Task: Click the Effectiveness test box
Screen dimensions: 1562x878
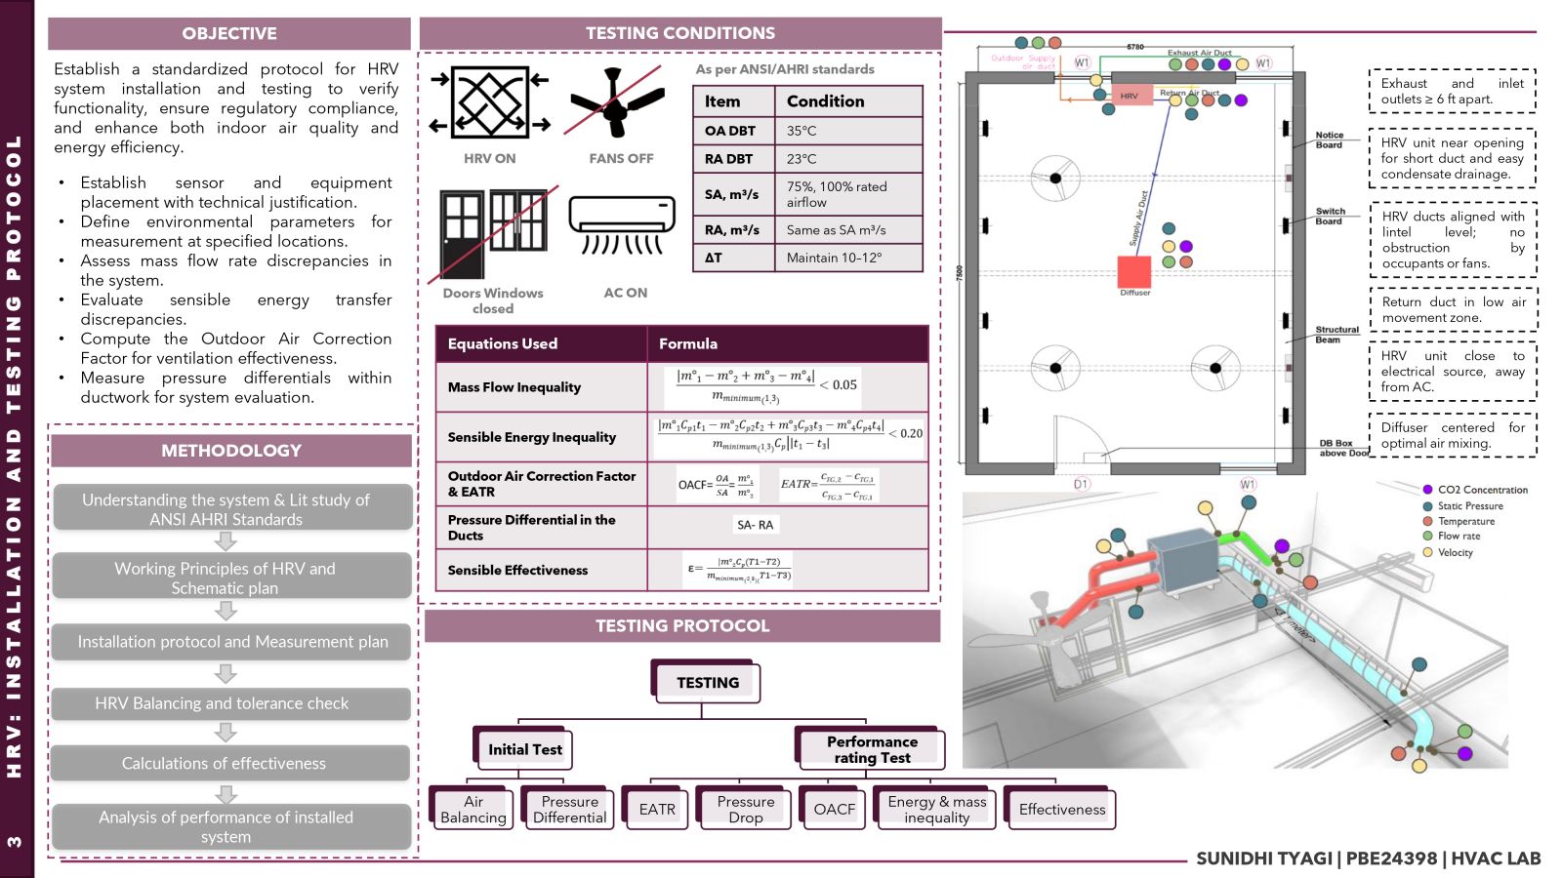Action: pyautogui.click(x=1061, y=809)
